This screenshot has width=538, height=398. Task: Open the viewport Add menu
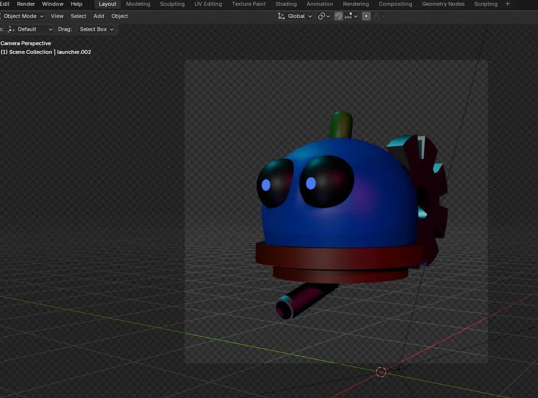(x=99, y=16)
